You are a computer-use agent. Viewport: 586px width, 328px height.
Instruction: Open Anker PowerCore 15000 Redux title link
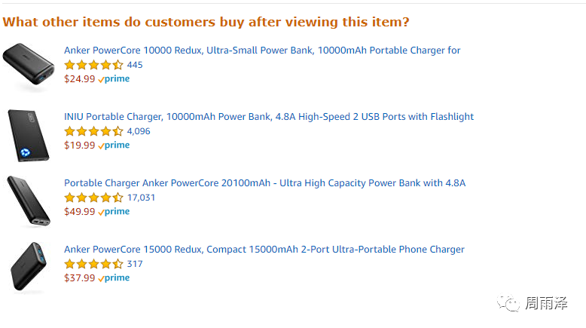[x=264, y=250]
